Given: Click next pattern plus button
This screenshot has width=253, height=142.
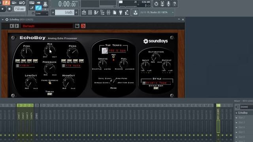Looking at the screenshot, I should (76, 12).
